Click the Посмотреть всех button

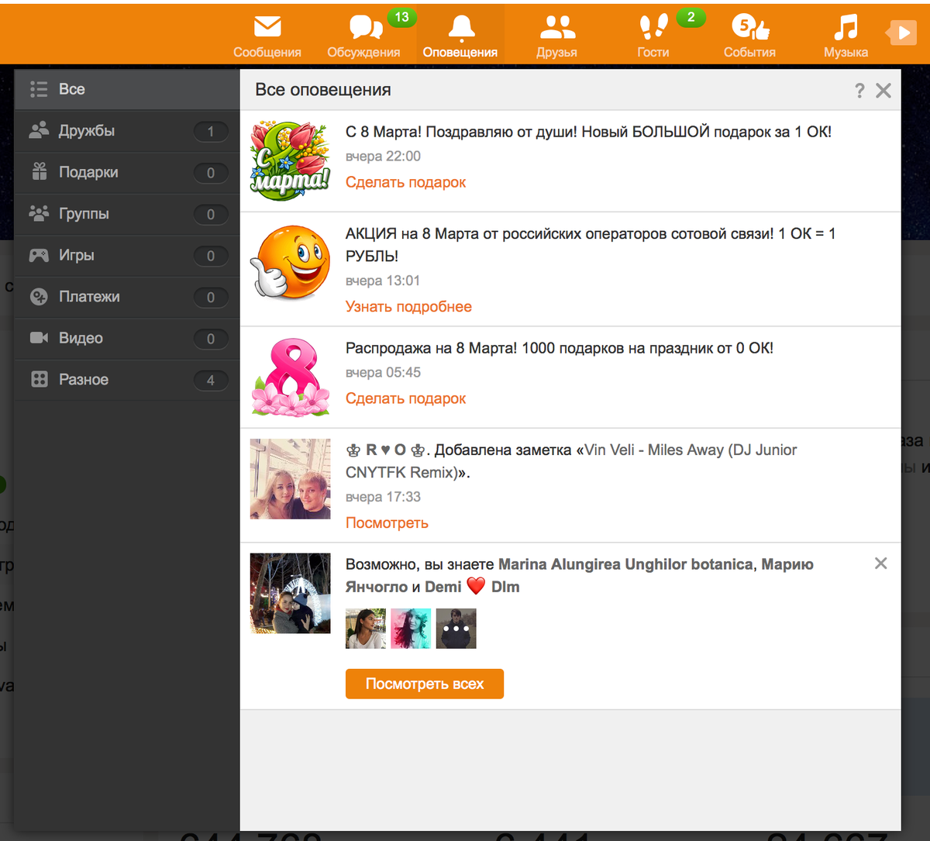[425, 684]
